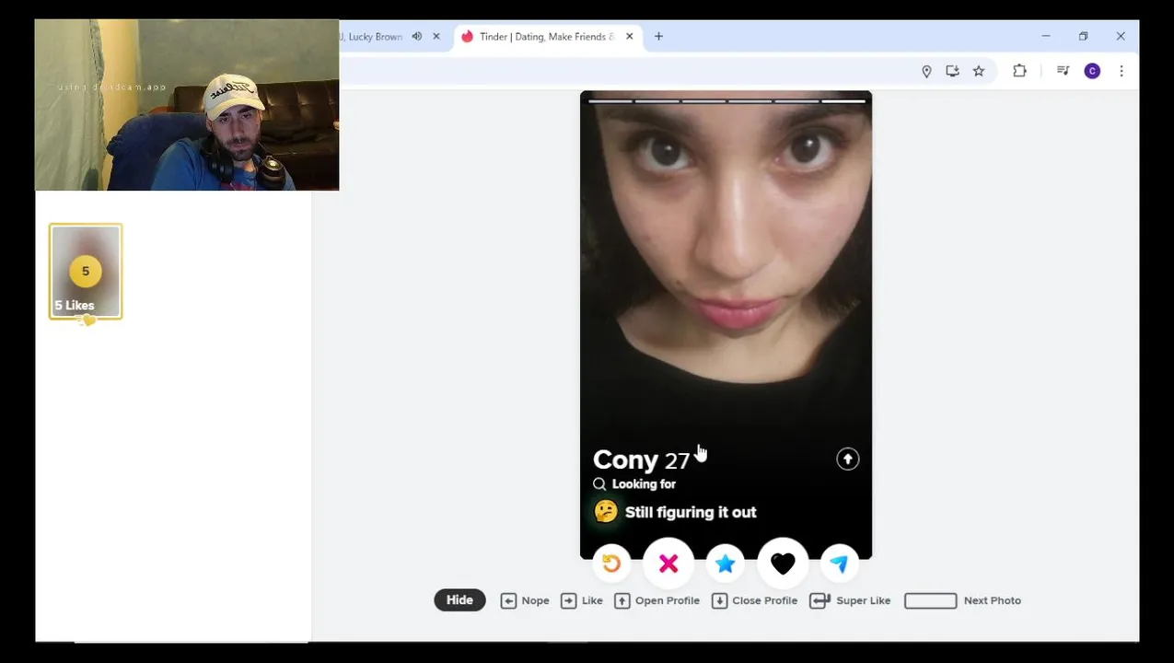
Task: Click the Next Photo shortcut label
Action: tap(993, 600)
